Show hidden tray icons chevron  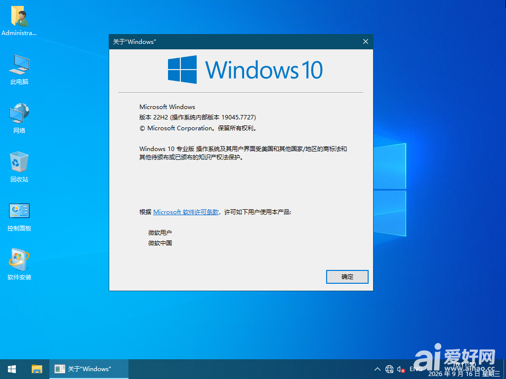coord(377,369)
